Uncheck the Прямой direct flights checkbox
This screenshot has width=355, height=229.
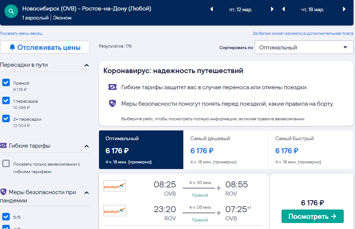click(6, 82)
